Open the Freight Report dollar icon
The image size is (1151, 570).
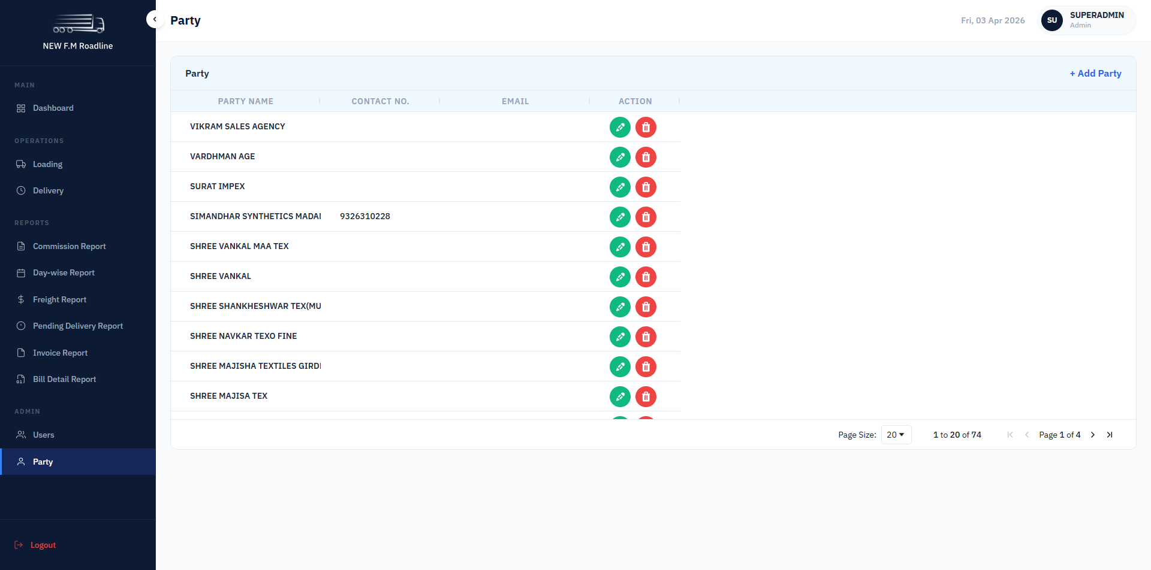point(20,299)
